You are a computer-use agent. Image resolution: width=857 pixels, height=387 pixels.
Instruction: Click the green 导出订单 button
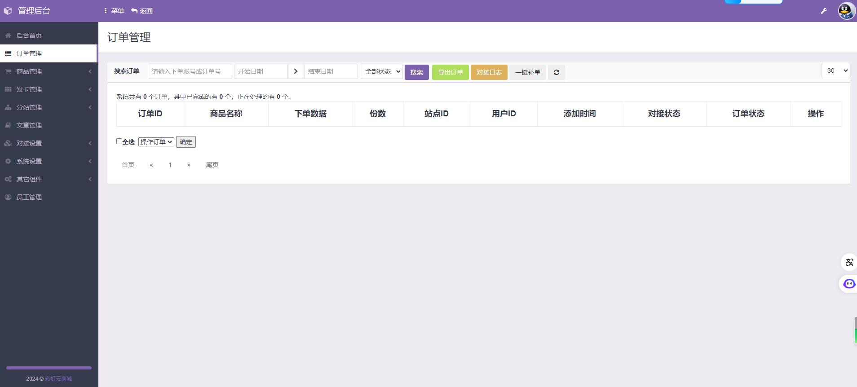[450, 72]
